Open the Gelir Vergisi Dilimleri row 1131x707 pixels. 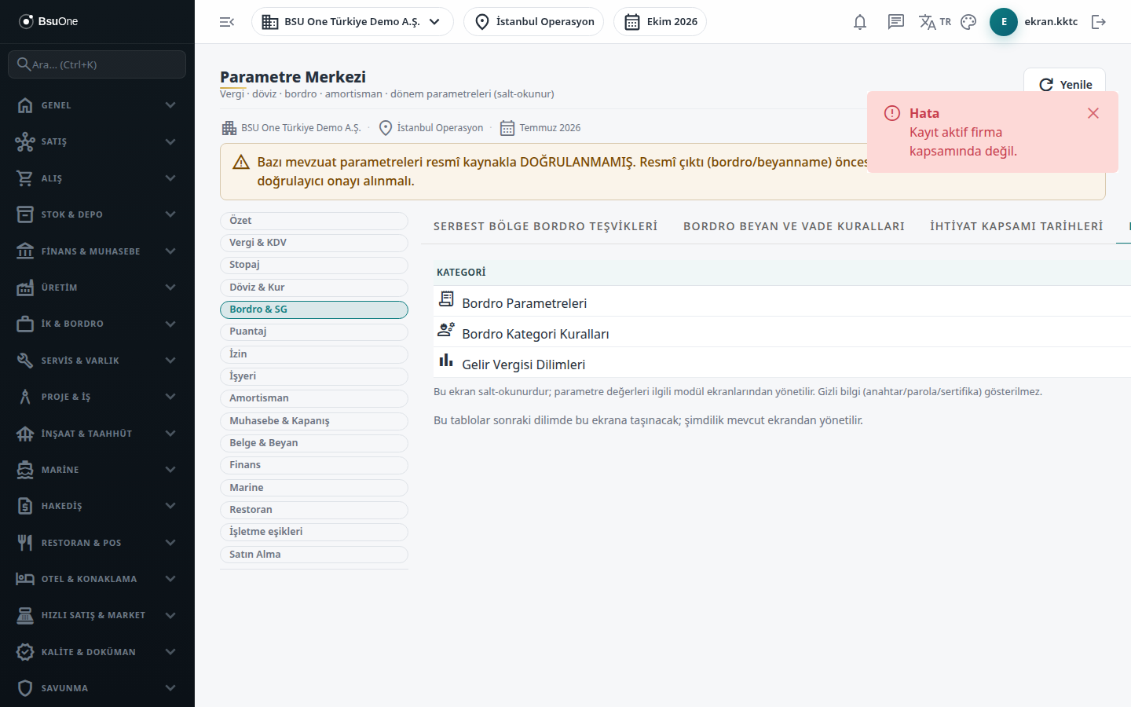point(782,364)
